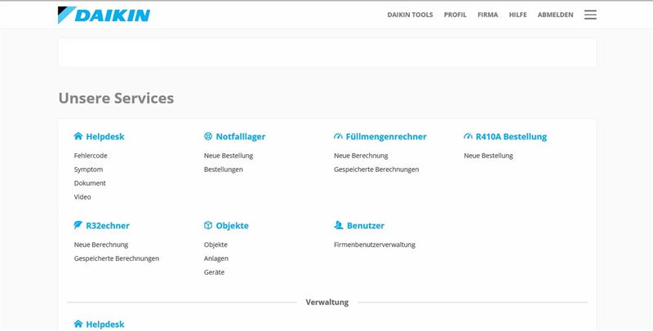
Task: Open the Profil menu item
Action: click(x=455, y=15)
